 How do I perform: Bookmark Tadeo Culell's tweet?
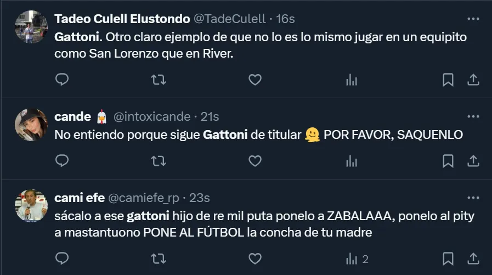[448, 80]
